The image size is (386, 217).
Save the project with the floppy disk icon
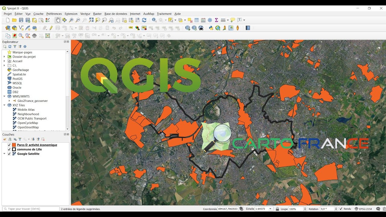[x=21, y=20]
